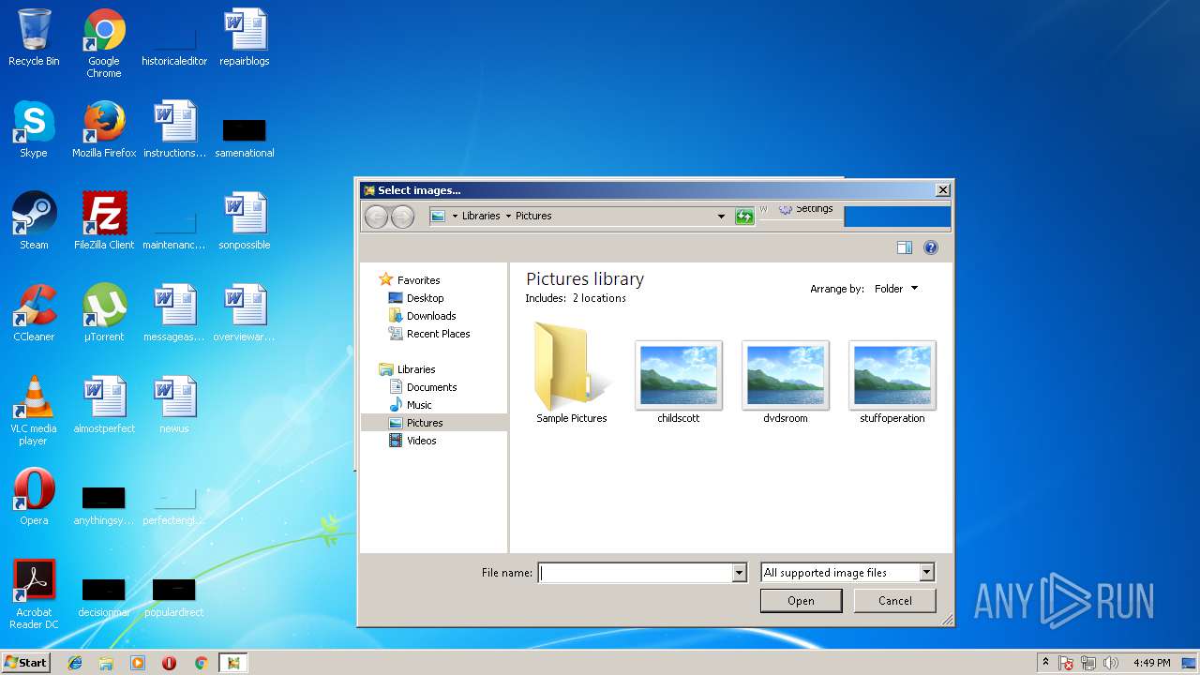The height and width of the screenshot is (675, 1200).
Task: Open the Skype desktop shortcut
Action: click(34, 129)
